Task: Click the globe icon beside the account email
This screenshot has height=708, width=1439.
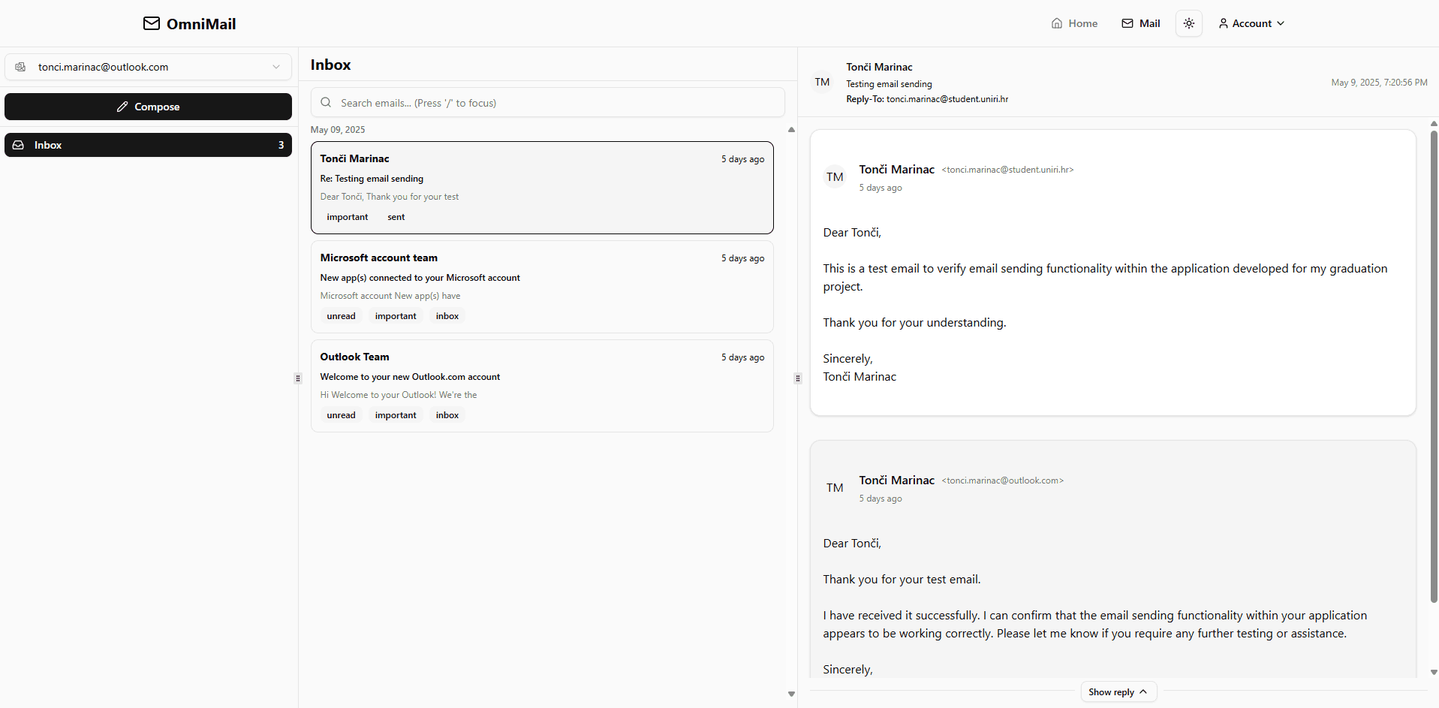Action: point(20,67)
